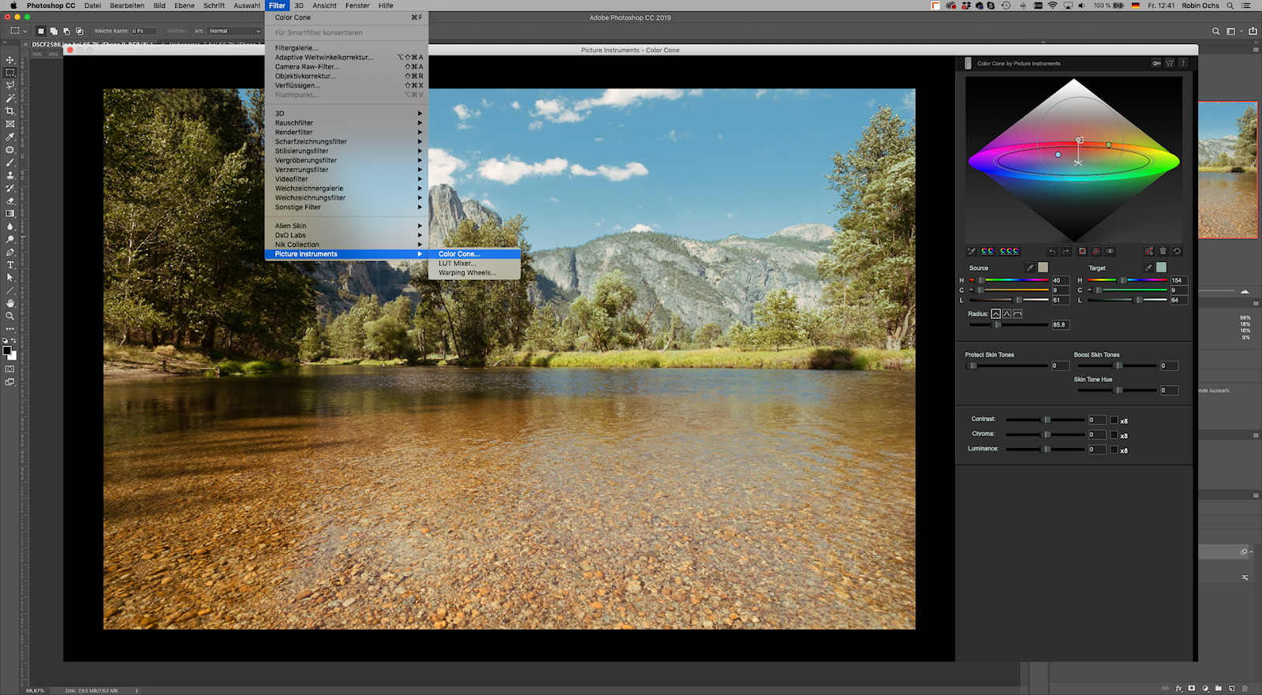Click the shopping cart icon in Color Cone

tap(1170, 63)
